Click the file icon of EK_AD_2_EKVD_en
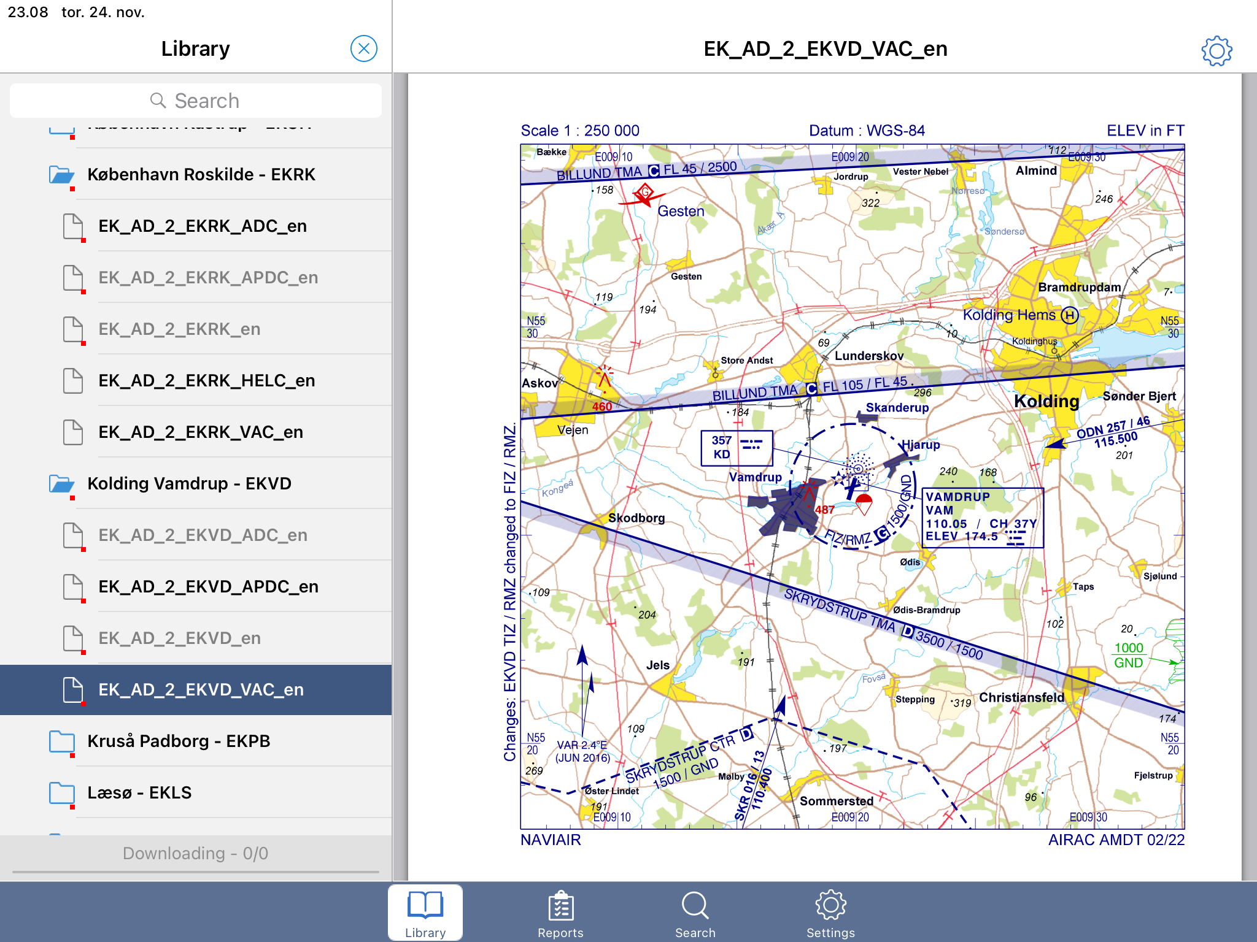Image resolution: width=1257 pixels, height=942 pixels. 73,638
